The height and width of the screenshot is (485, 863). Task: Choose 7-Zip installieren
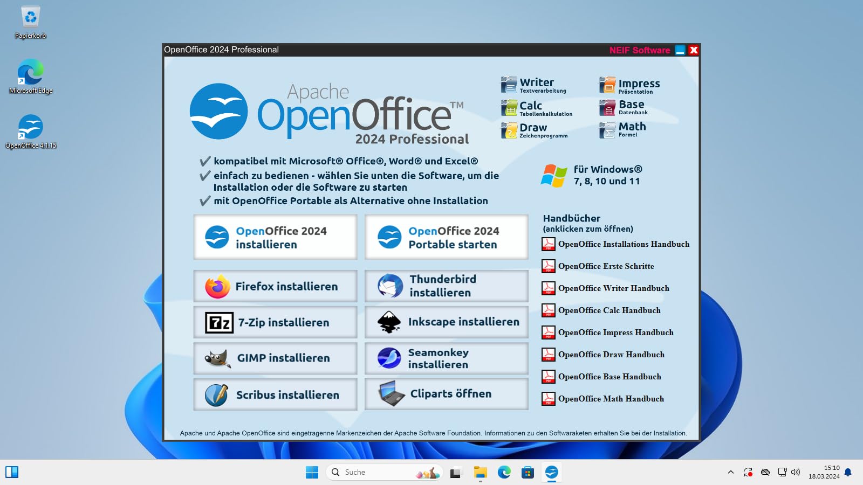pyautogui.click(x=275, y=322)
